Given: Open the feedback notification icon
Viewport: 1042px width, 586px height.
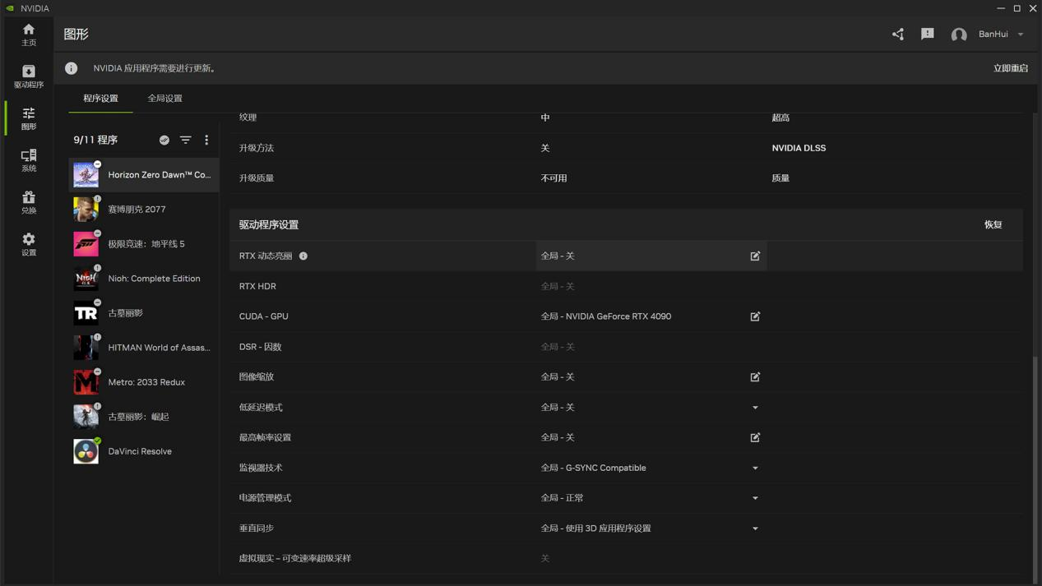Looking at the screenshot, I should coord(928,35).
